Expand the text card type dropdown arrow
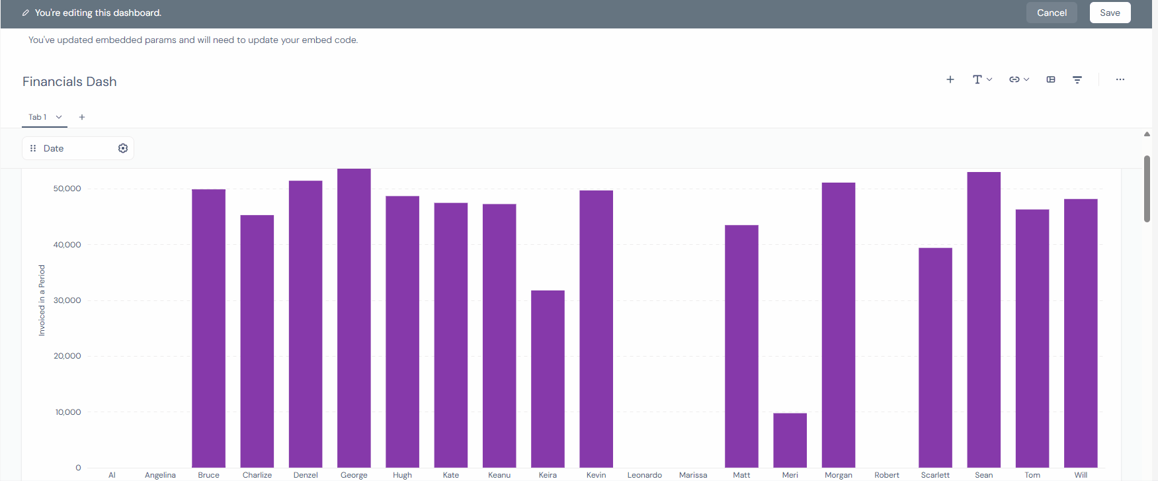This screenshot has height=481, width=1158. pyautogui.click(x=989, y=79)
